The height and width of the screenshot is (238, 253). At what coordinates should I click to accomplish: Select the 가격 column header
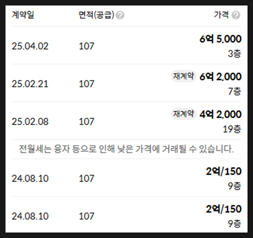coord(221,15)
